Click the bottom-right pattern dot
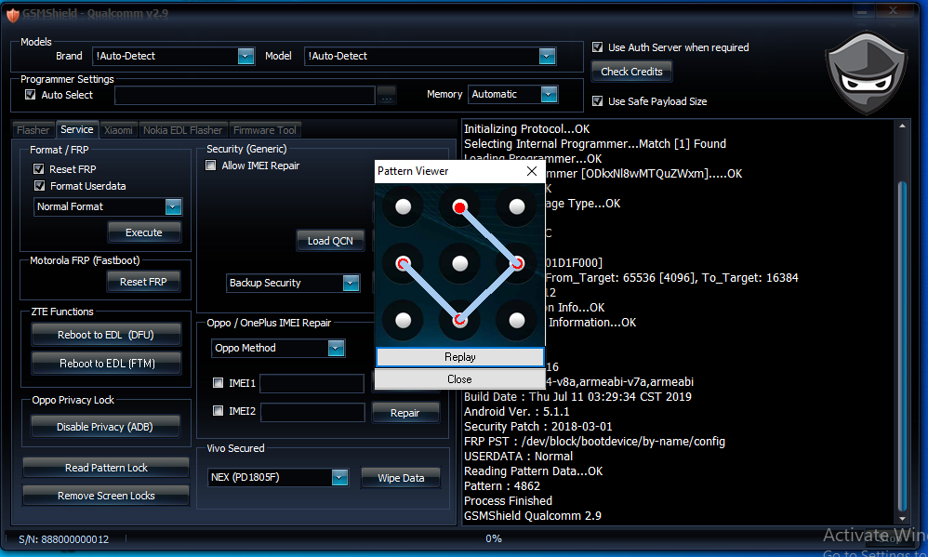Image resolution: width=928 pixels, height=557 pixels. [x=517, y=320]
